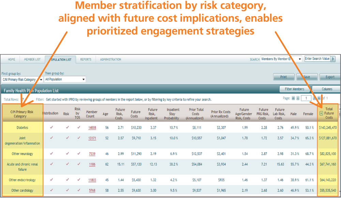Click Risk by TOS checkmark for Other cardiology
The image size is (341, 198).
pos(78,190)
